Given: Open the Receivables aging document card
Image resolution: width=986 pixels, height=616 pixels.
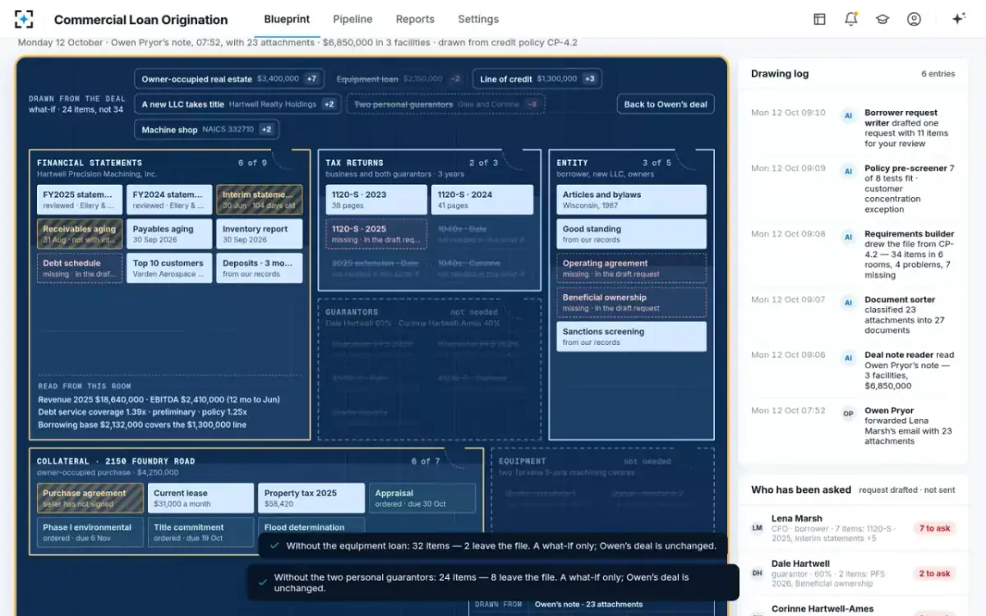Looking at the screenshot, I should point(80,234).
